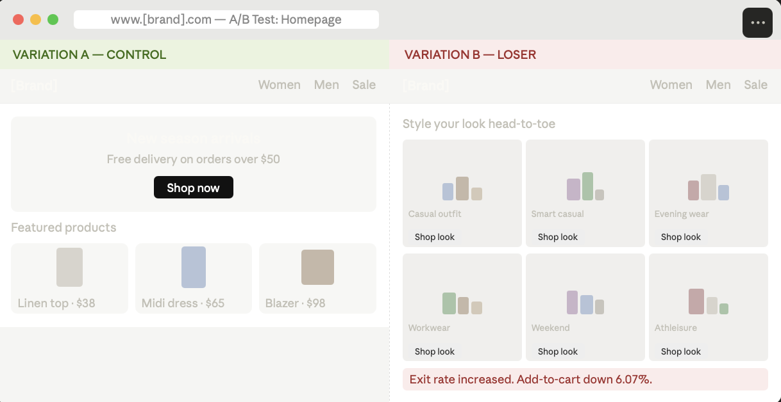Screen dimensions: 781x402
Task: Open the Women section in Variation A
Action: click(x=279, y=84)
